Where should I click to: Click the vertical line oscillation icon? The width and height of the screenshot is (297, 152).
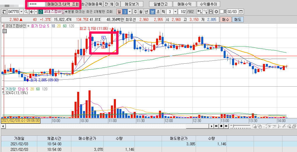(x=280, y=126)
